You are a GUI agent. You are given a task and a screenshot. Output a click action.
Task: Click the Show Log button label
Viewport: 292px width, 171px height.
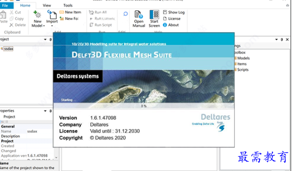coord(177,12)
